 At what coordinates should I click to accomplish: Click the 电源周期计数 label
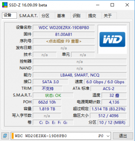[x=89, y=102]
